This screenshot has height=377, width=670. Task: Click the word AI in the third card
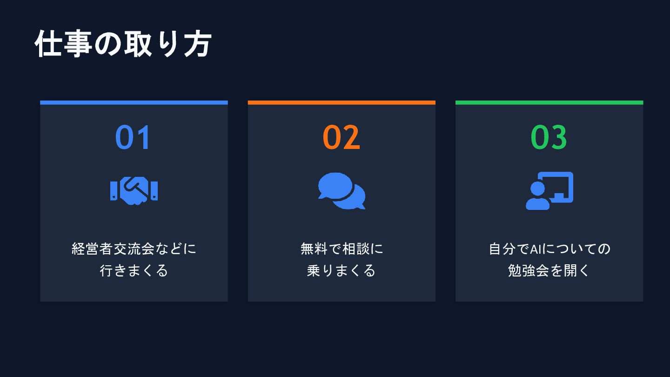536,249
